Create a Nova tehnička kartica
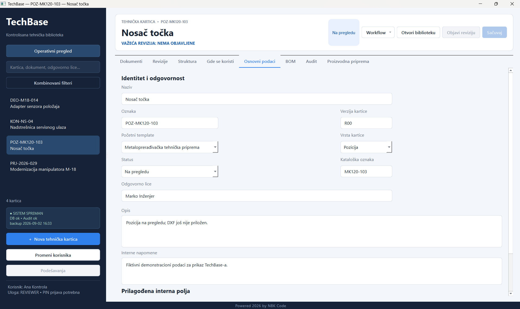 (53, 239)
